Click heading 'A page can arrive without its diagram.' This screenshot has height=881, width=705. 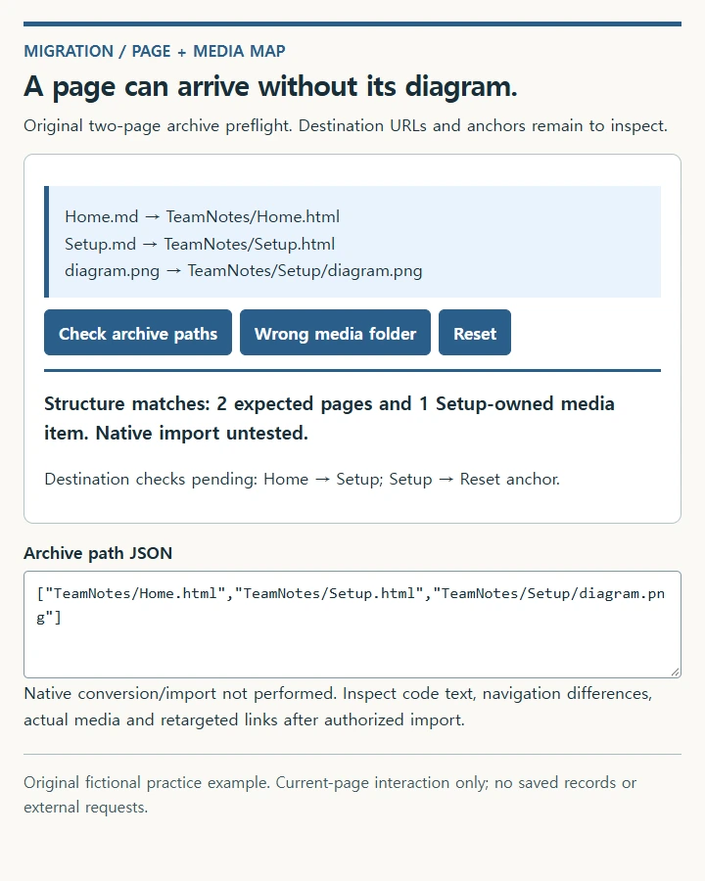click(270, 86)
